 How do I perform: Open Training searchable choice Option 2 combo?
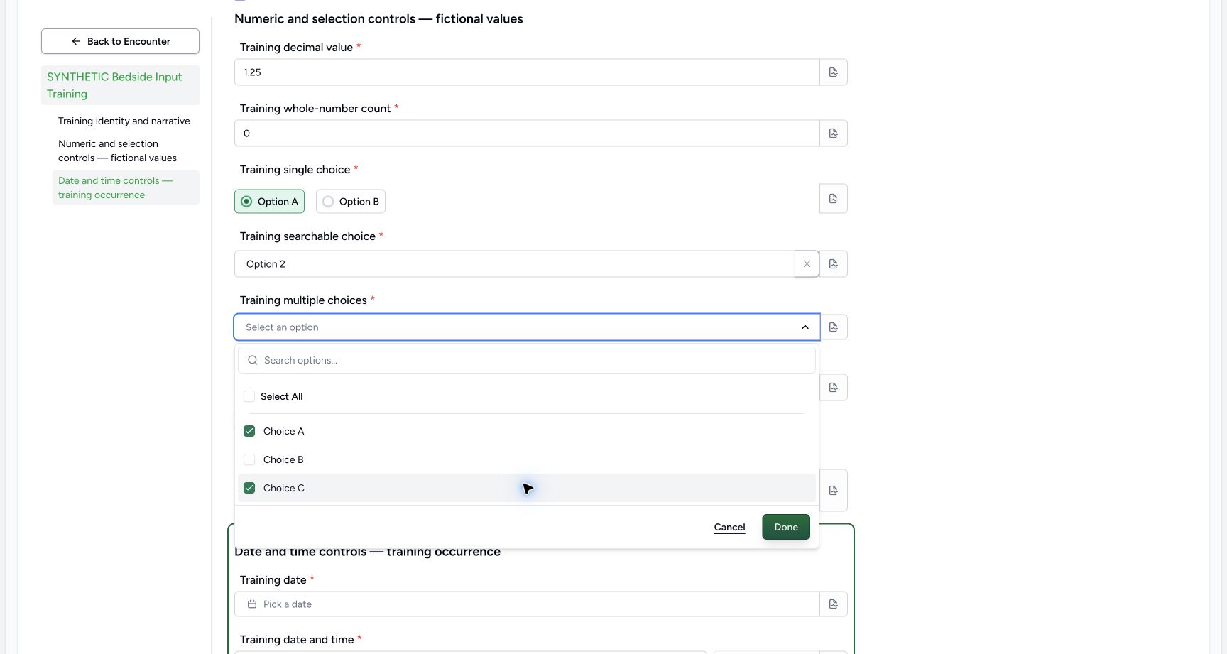[x=515, y=264]
